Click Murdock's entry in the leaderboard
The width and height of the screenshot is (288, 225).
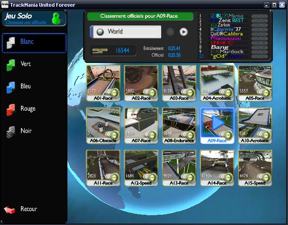[x=228, y=51]
